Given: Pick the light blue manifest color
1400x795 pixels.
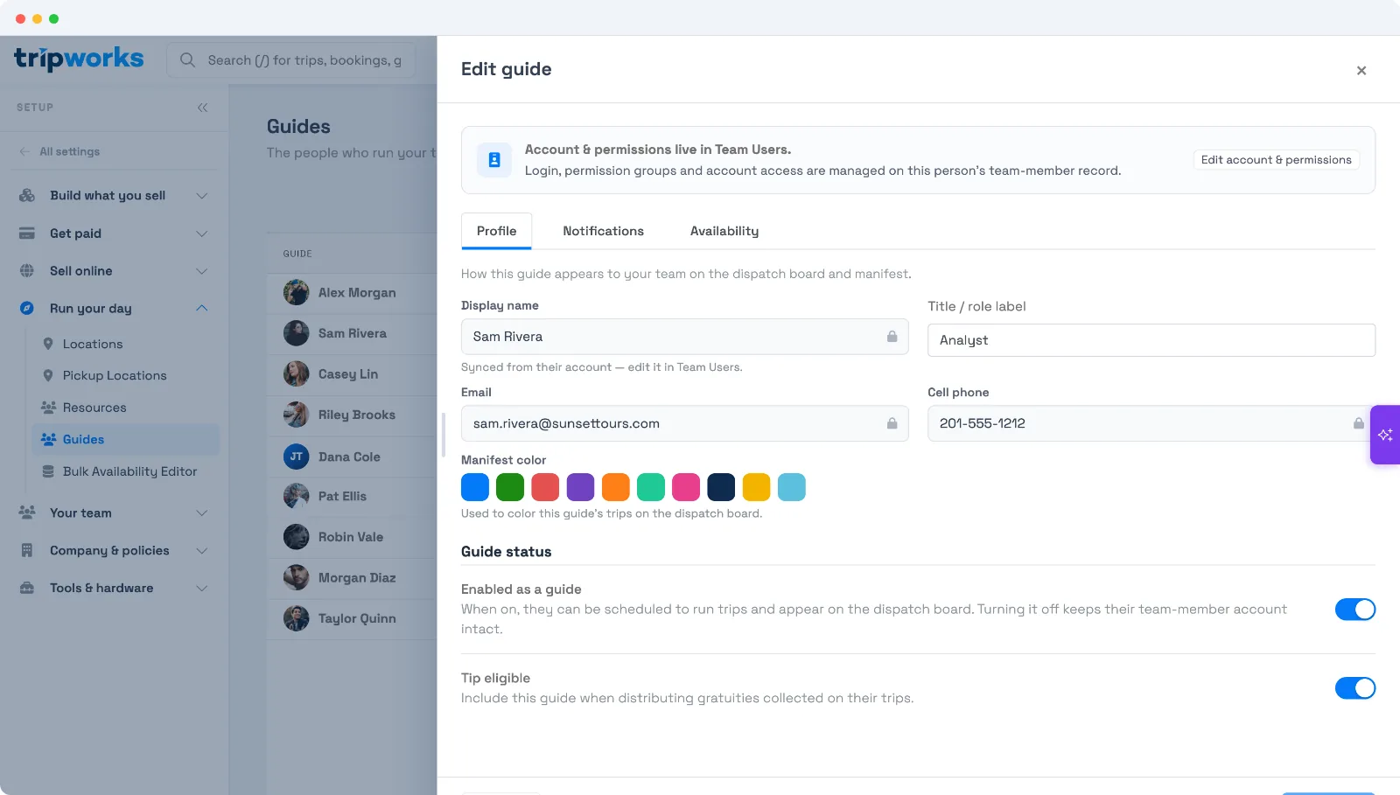Looking at the screenshot, I should pyautogui.click(x=791, y=487).
